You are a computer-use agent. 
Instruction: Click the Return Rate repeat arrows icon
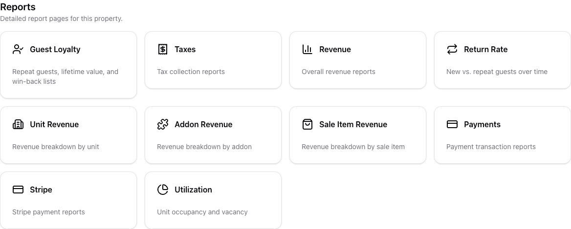pyautogui.click(x=452, y=49)
